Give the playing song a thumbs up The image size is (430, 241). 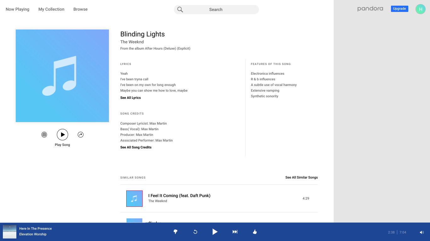click(x=255, y=232)
